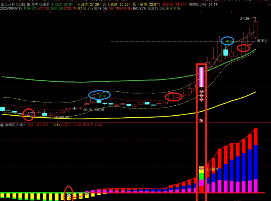Click the opening price 开34.70
This screenshot has width=271, height=201.
point(30,8)
